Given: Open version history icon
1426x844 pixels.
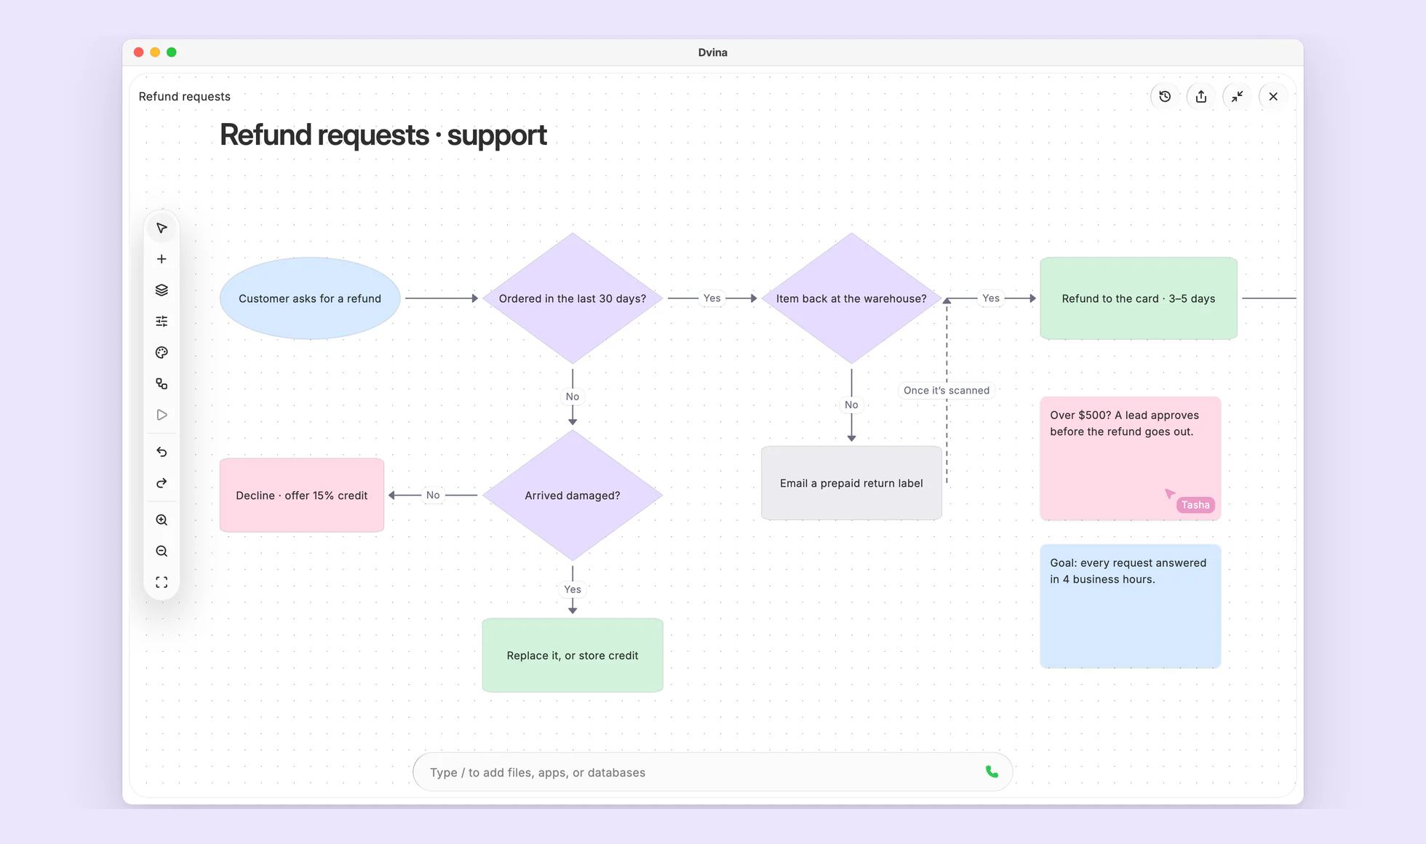Looking at the screenshot, I should [x=1165, y=96].
